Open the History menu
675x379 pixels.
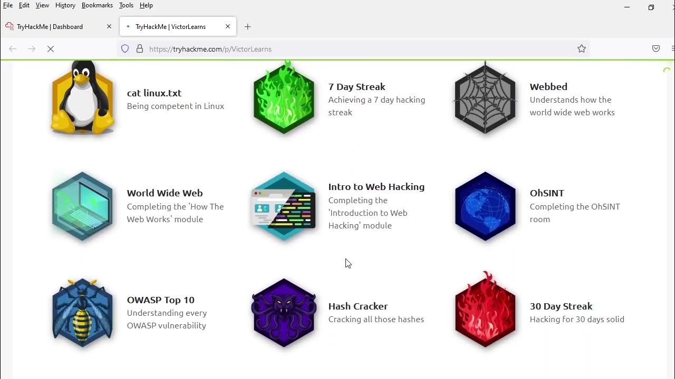(x=65, y=5)
